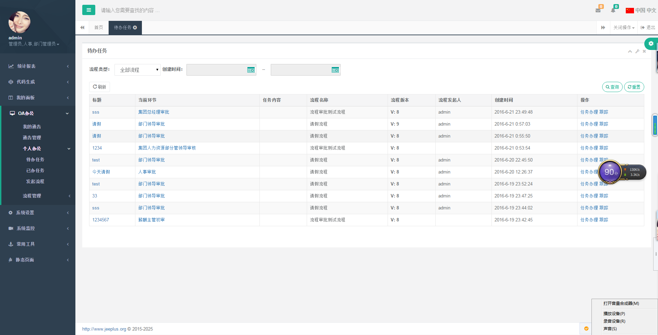Expand the 统计报表 sidebar menu
658x335 pixels.
click(38, 66)
